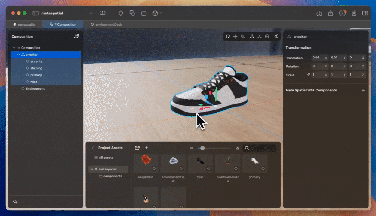Activate the pan tool in the viewport toolbar

pyautogui.click(x=235, y=36)
